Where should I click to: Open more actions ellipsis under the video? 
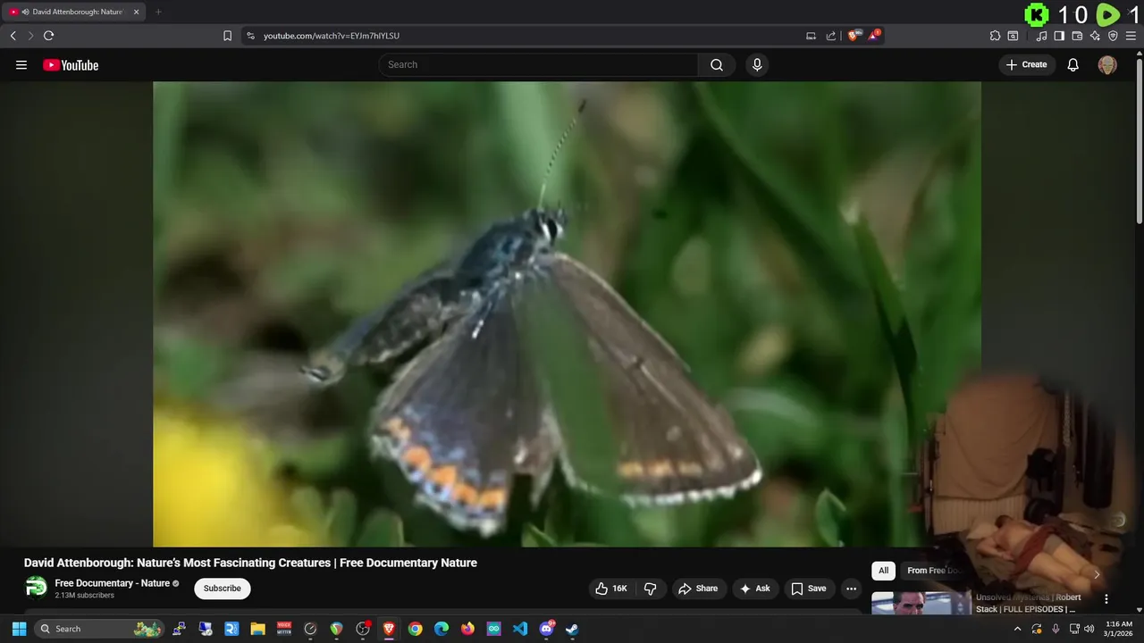coord(851,589)
